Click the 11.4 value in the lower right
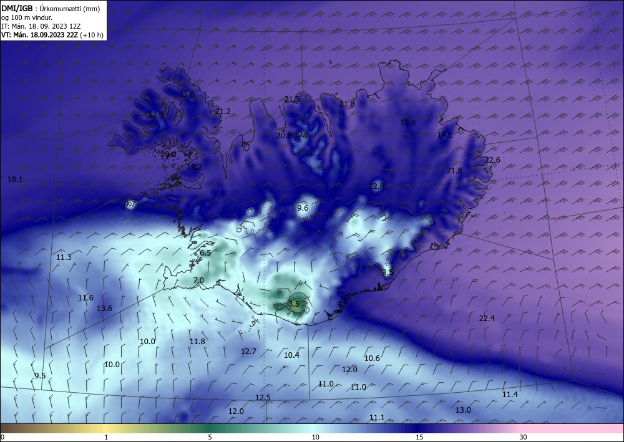Viewport: 624px width, 442px height. tap(510, 394)
